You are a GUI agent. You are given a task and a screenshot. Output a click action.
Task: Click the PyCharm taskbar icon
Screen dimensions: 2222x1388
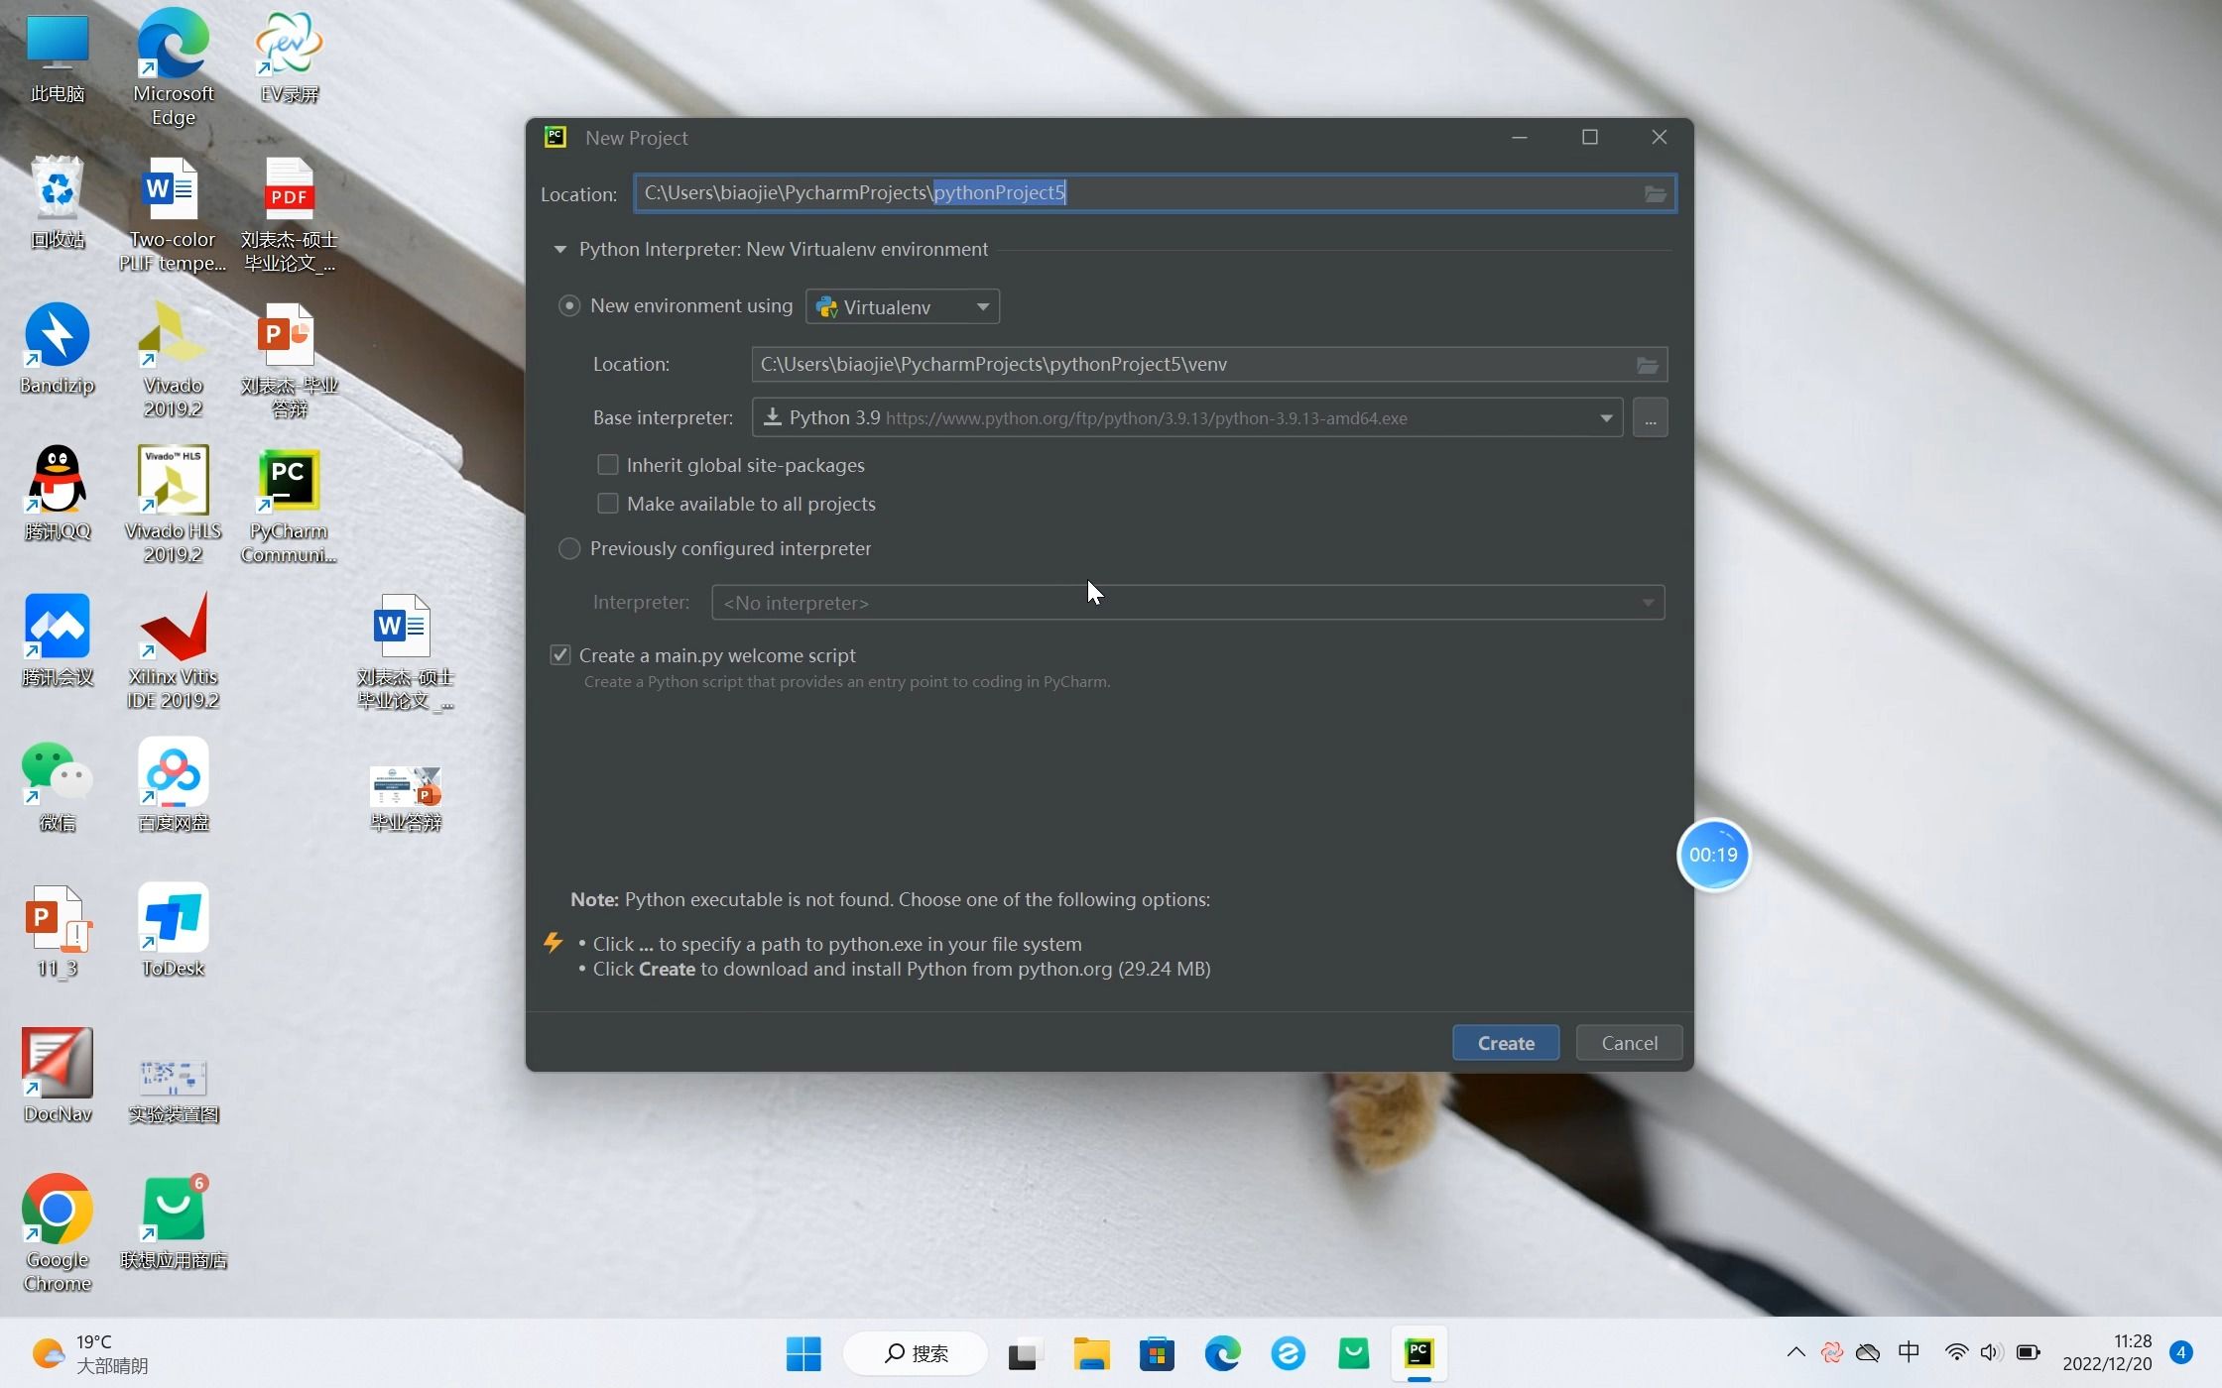(x=1418, y=1353)
